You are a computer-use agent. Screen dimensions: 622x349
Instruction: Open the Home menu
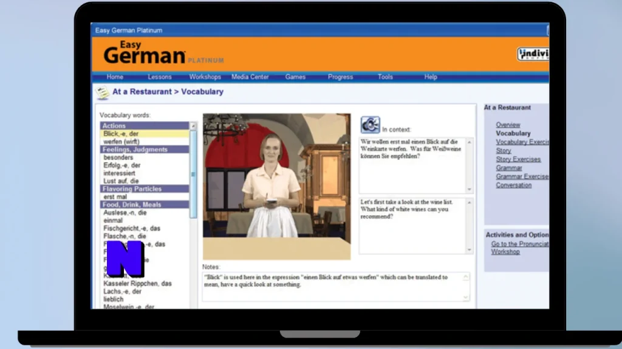[x=115, y=77]
